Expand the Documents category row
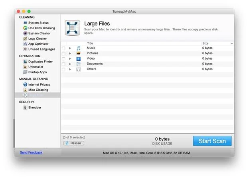Image resolution: width=249 pixels, height=178 pixels. [x=70, y=64]
